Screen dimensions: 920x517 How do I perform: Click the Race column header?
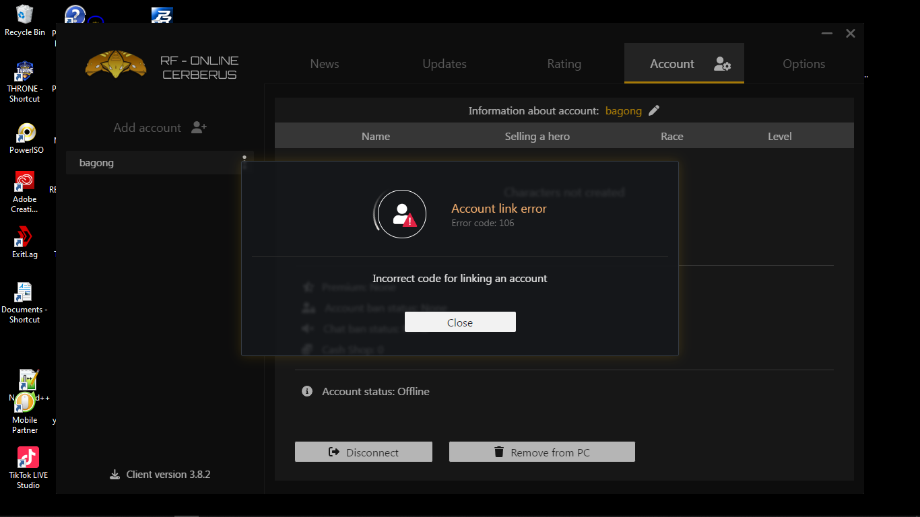coord(672,136)
